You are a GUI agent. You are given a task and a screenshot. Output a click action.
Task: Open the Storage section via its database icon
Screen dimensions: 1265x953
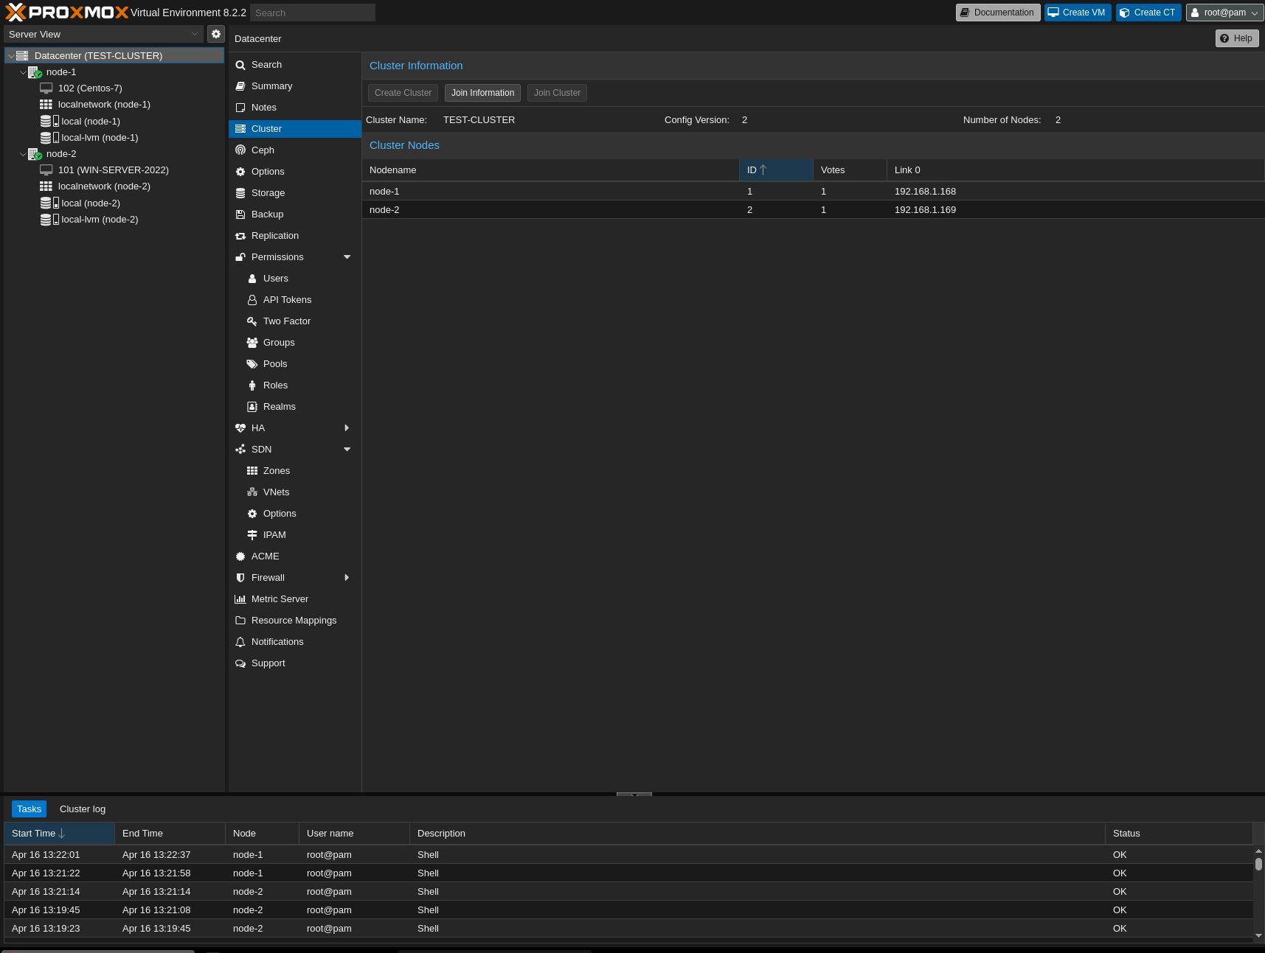coord(240,192)
